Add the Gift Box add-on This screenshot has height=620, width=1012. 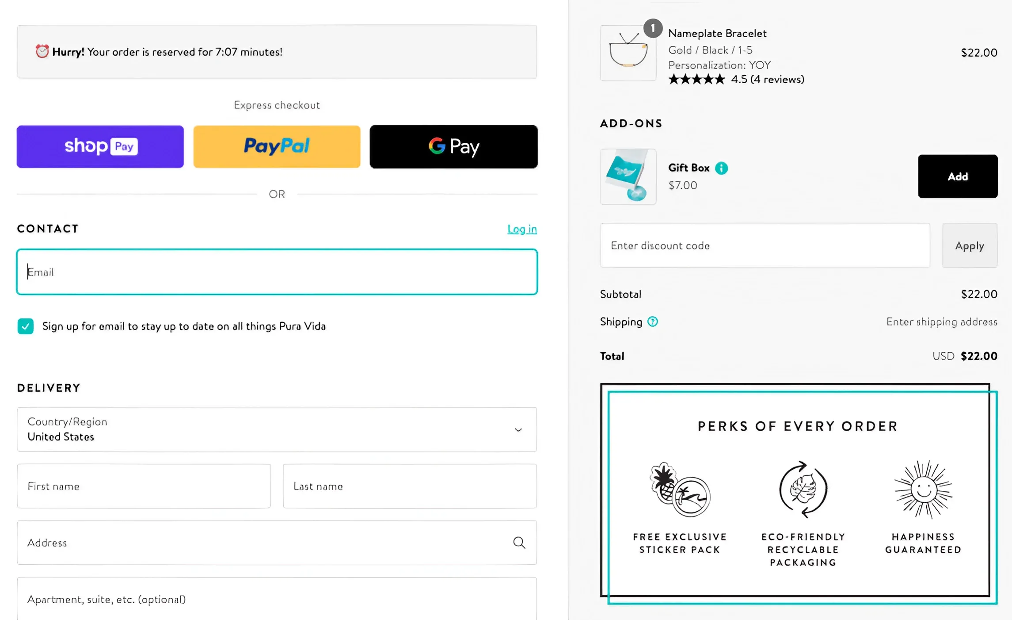point(958,176)
